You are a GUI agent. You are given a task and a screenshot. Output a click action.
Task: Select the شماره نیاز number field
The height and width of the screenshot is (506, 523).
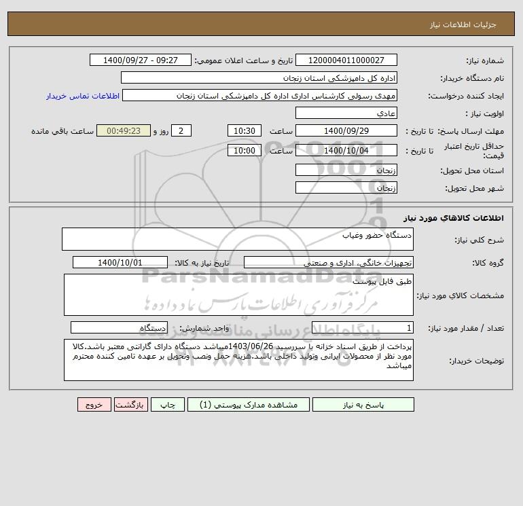point(346,60)
